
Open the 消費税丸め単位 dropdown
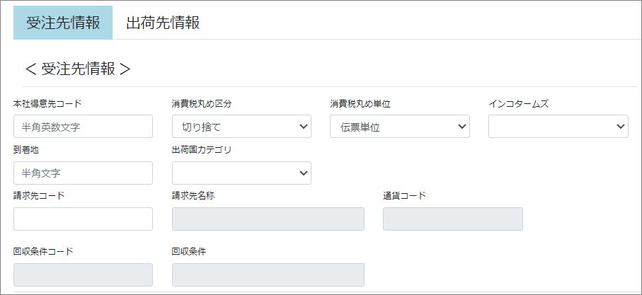point(400,127)
